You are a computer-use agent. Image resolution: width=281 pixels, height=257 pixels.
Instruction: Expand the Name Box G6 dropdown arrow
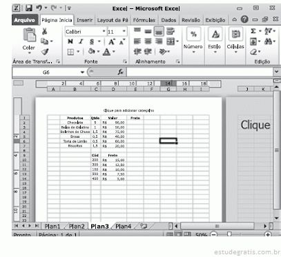[82, 72]
